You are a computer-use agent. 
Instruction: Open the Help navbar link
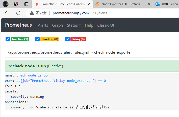tap(89, 25)
